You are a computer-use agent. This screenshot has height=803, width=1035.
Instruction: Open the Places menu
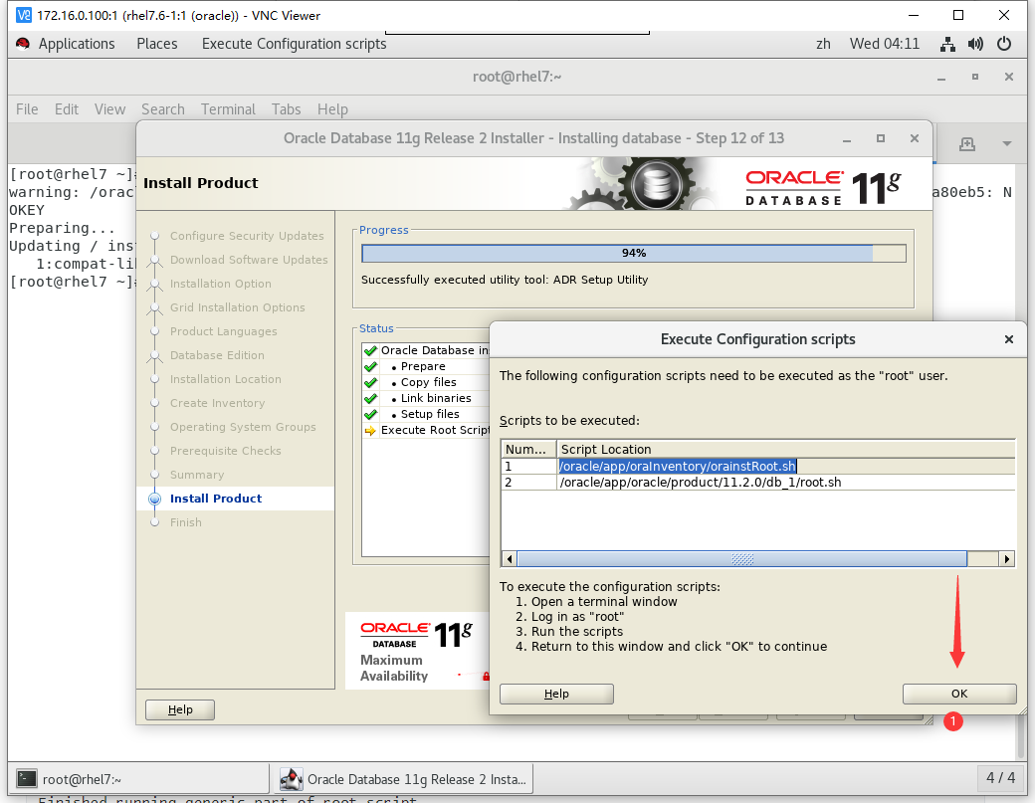tap(157, 44)
